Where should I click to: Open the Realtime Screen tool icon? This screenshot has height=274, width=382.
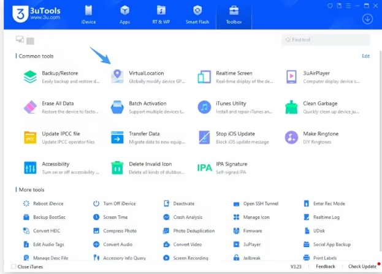[204, 77]
